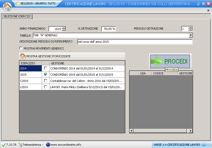The height and width of the screenshot is (148, 212).
Task: Check the CONDOMINIO 2014 gestione checkbox
Action: click(x=46, y=68)
